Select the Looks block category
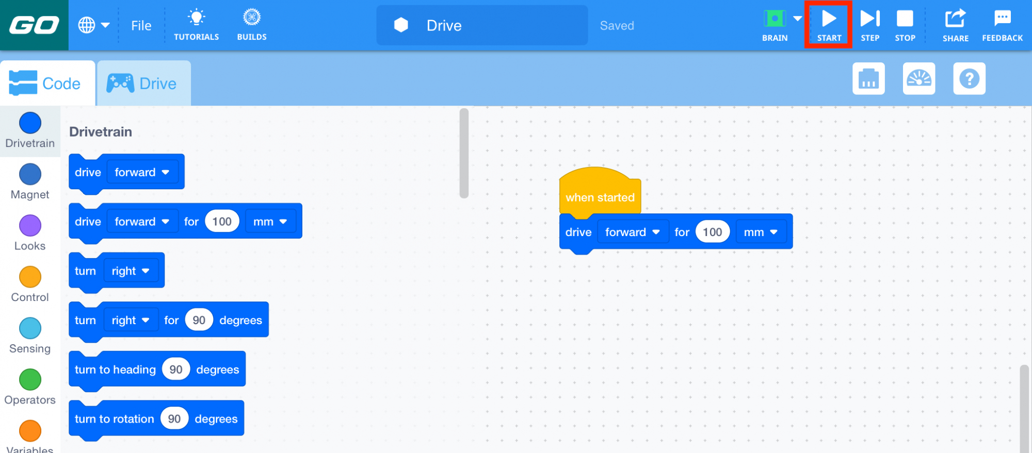 30,233
